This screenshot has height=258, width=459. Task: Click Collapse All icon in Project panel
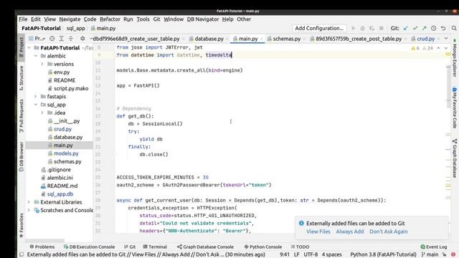click(x=71, y=39)
